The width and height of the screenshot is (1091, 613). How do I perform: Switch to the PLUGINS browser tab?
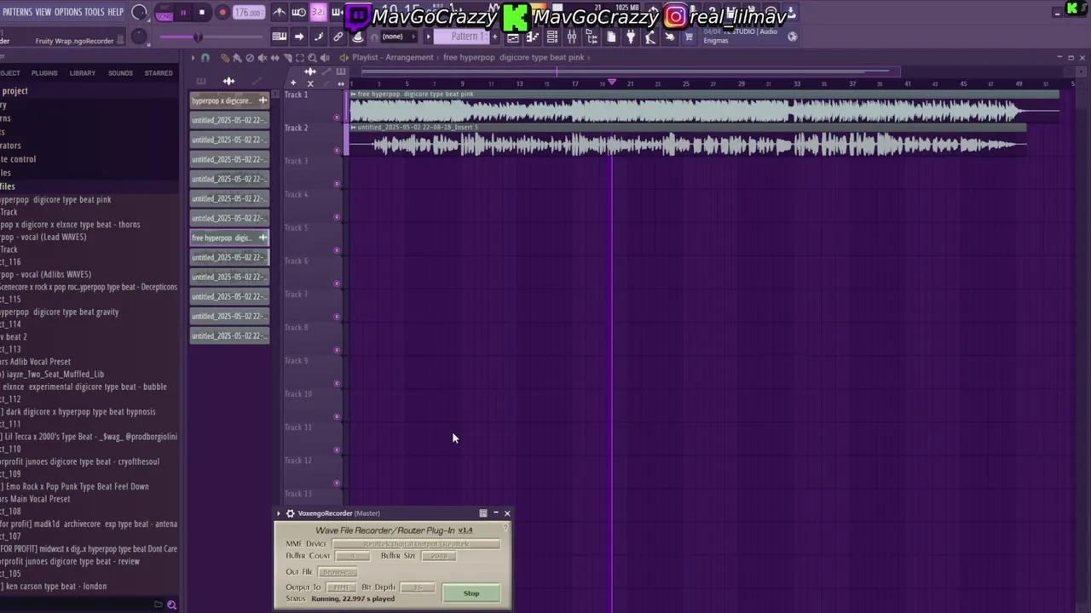pyautogui.click(x=44, y=73)
